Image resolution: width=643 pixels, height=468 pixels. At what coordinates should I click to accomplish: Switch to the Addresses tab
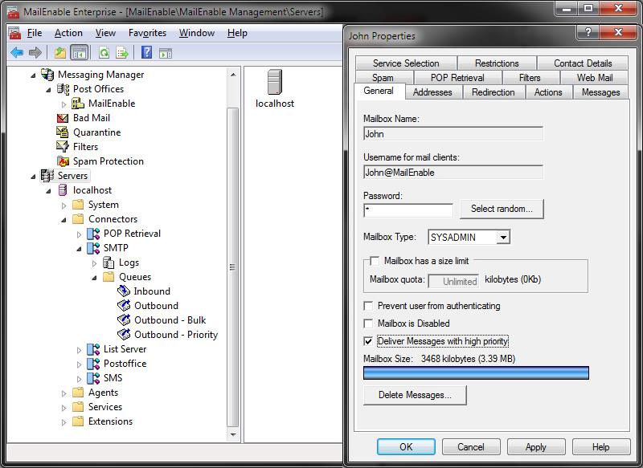[433, 92]
